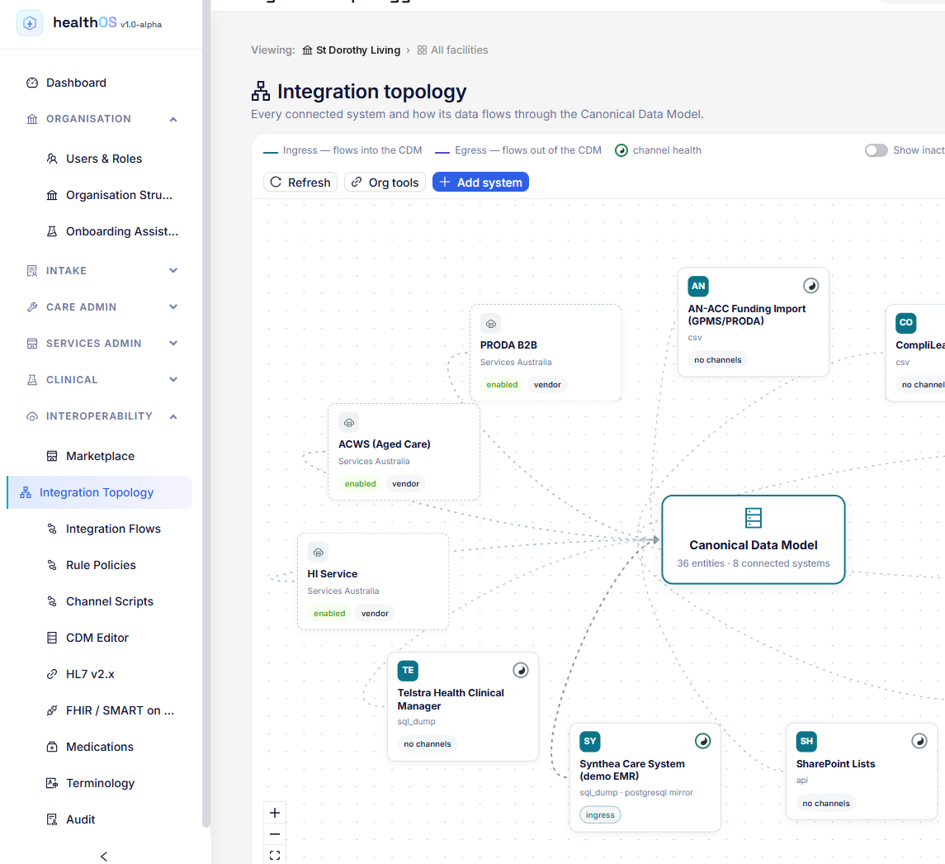Viewport: 945px width, 864px height.
Task: Click the ACWS (Aged Care) node icon
Action: (348, 423)
